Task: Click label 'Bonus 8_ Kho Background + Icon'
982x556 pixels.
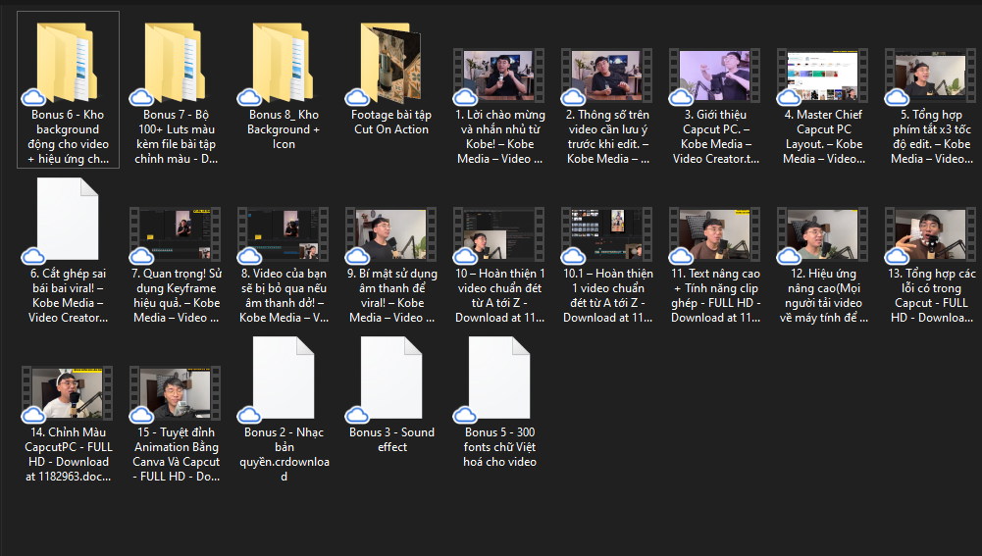Action: [284, 129]
